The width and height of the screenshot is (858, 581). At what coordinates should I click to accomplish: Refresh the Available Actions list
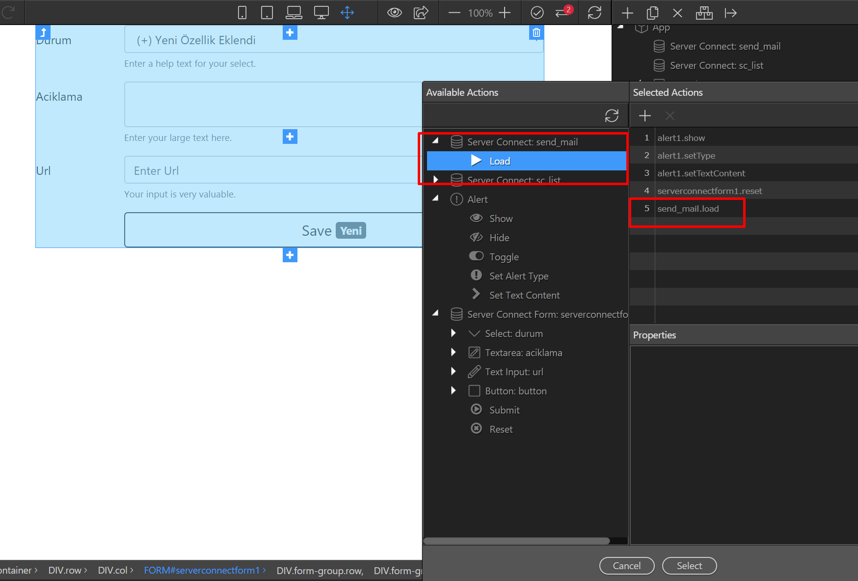[612, 116]
